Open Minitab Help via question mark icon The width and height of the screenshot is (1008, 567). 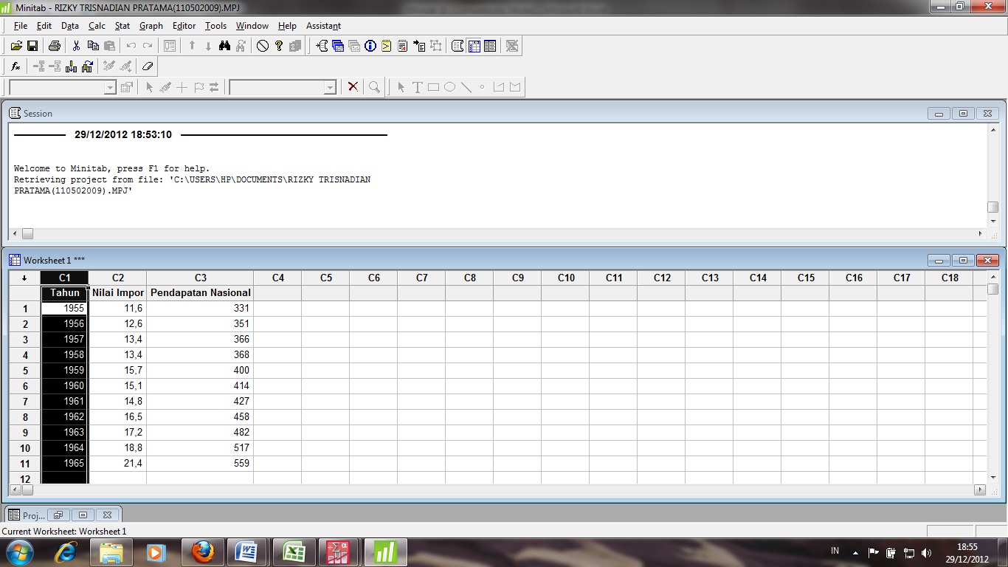pos(278,45)
